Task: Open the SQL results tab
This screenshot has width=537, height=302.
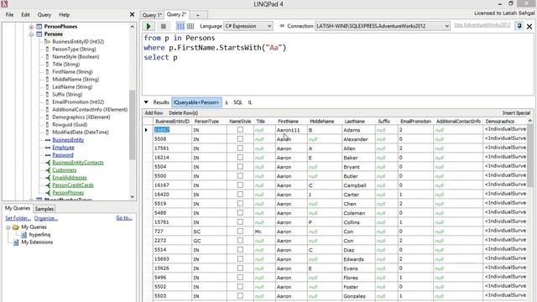Action: pos(237,102)
